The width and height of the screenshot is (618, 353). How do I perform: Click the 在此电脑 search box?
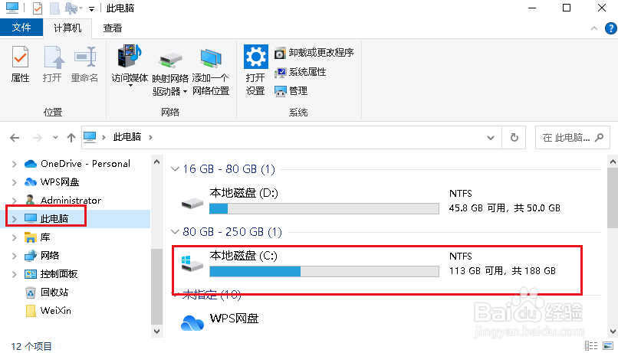coord(572,137)
